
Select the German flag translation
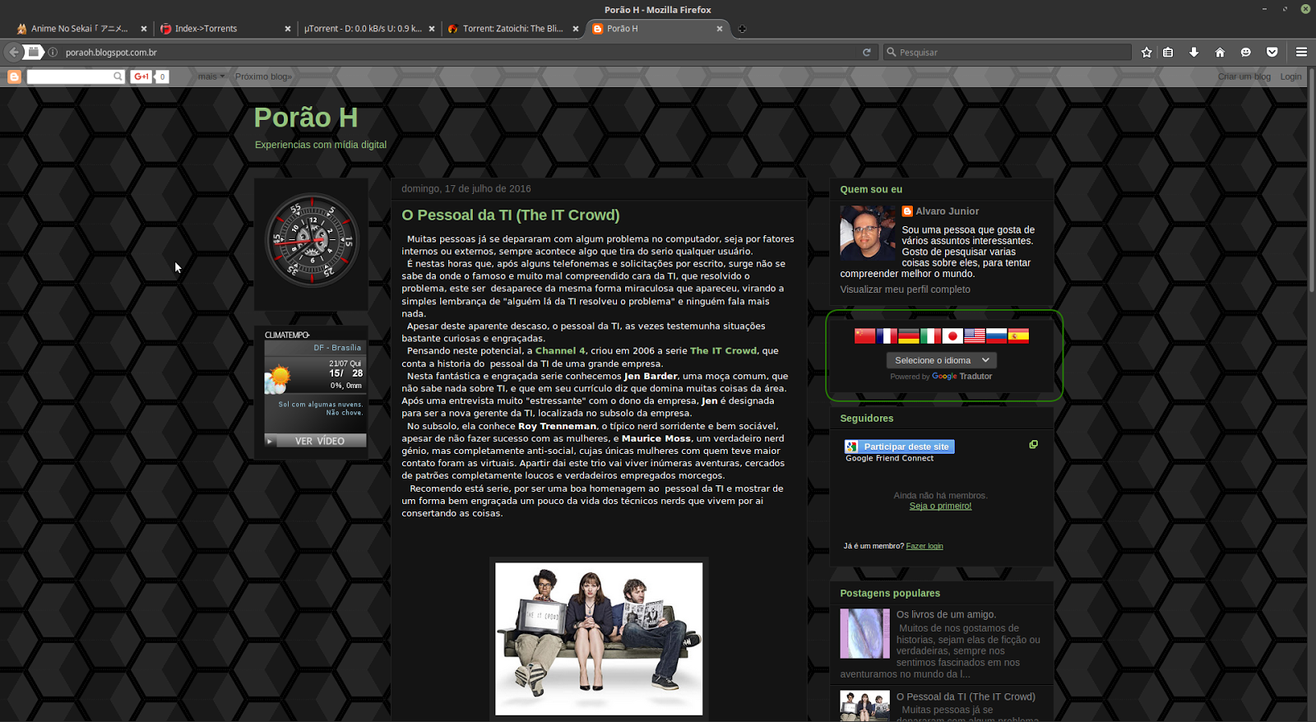(x=909, y=336)
